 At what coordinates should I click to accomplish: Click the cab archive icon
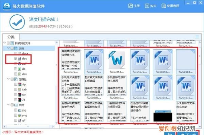[x=19, y=89]
